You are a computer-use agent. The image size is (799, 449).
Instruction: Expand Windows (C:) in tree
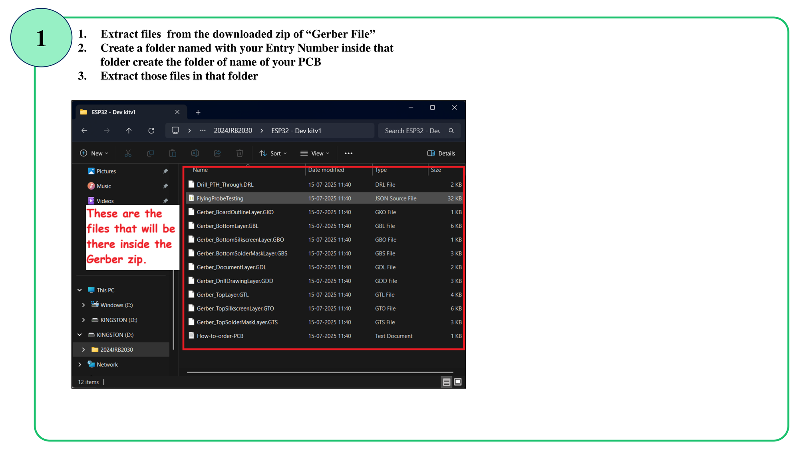pos(83,305)
